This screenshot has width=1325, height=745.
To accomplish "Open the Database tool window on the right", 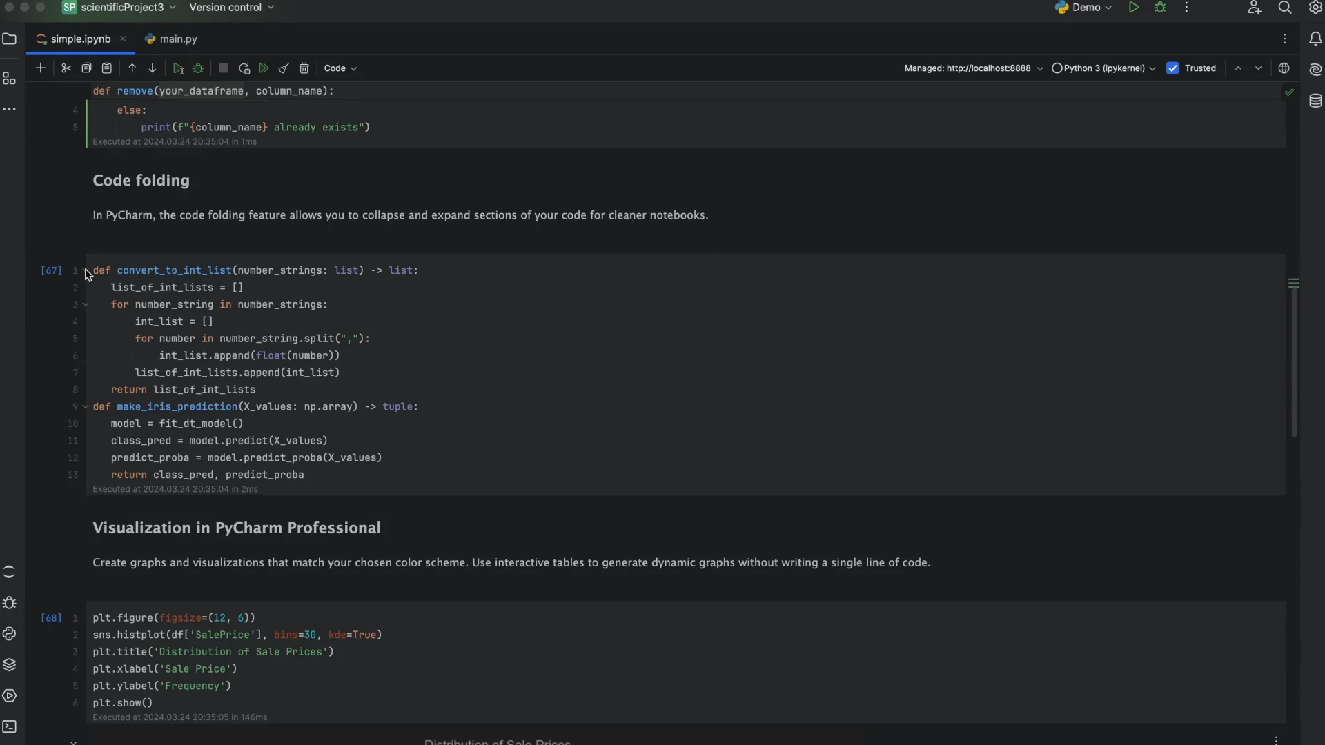I will pos(1315,101).
